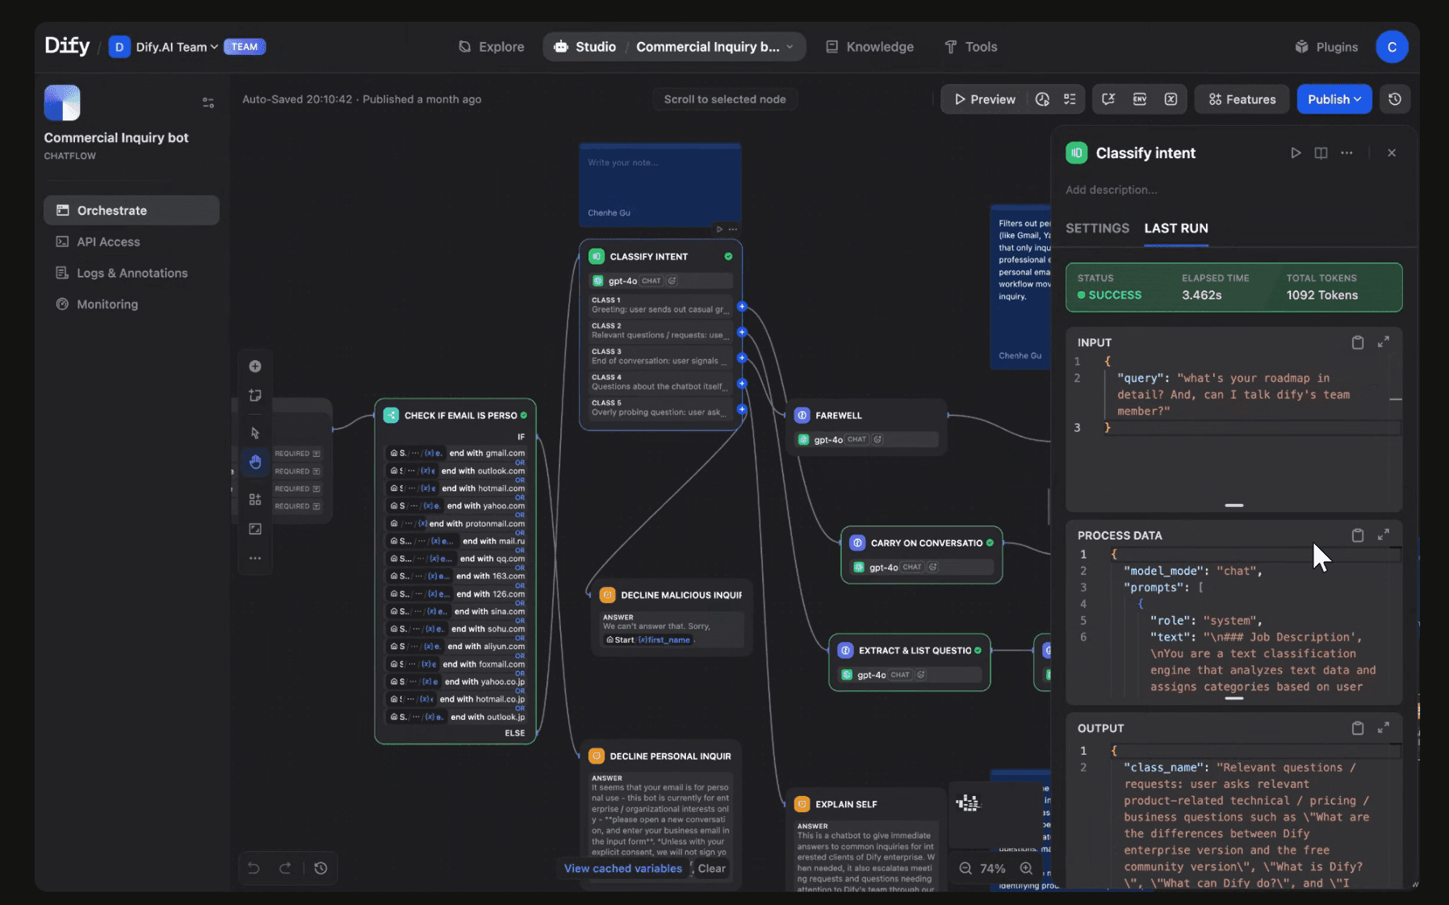The image size is (1449, 905).
Task: Open the Dify.AI Team workspace dropdown
Action: (164, 47)
